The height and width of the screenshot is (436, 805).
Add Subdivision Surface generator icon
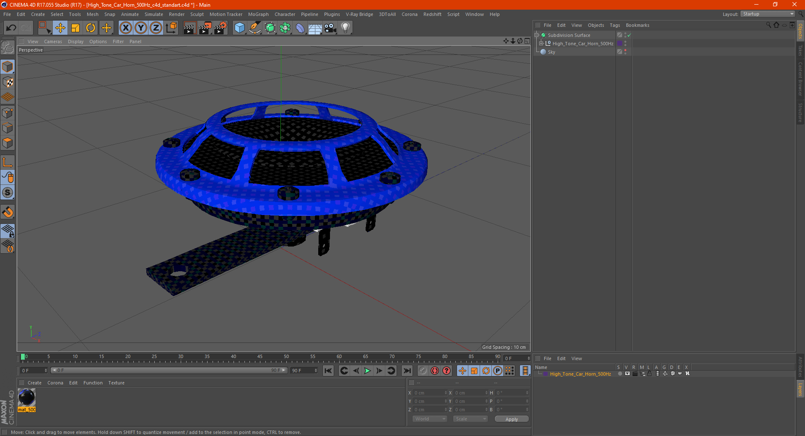tap(270, 28)
